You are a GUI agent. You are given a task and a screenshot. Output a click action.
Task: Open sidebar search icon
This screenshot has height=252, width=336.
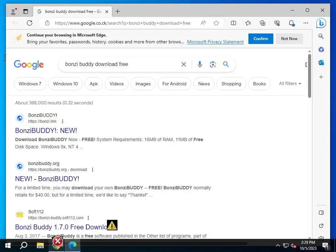click(x=321, y=36)
